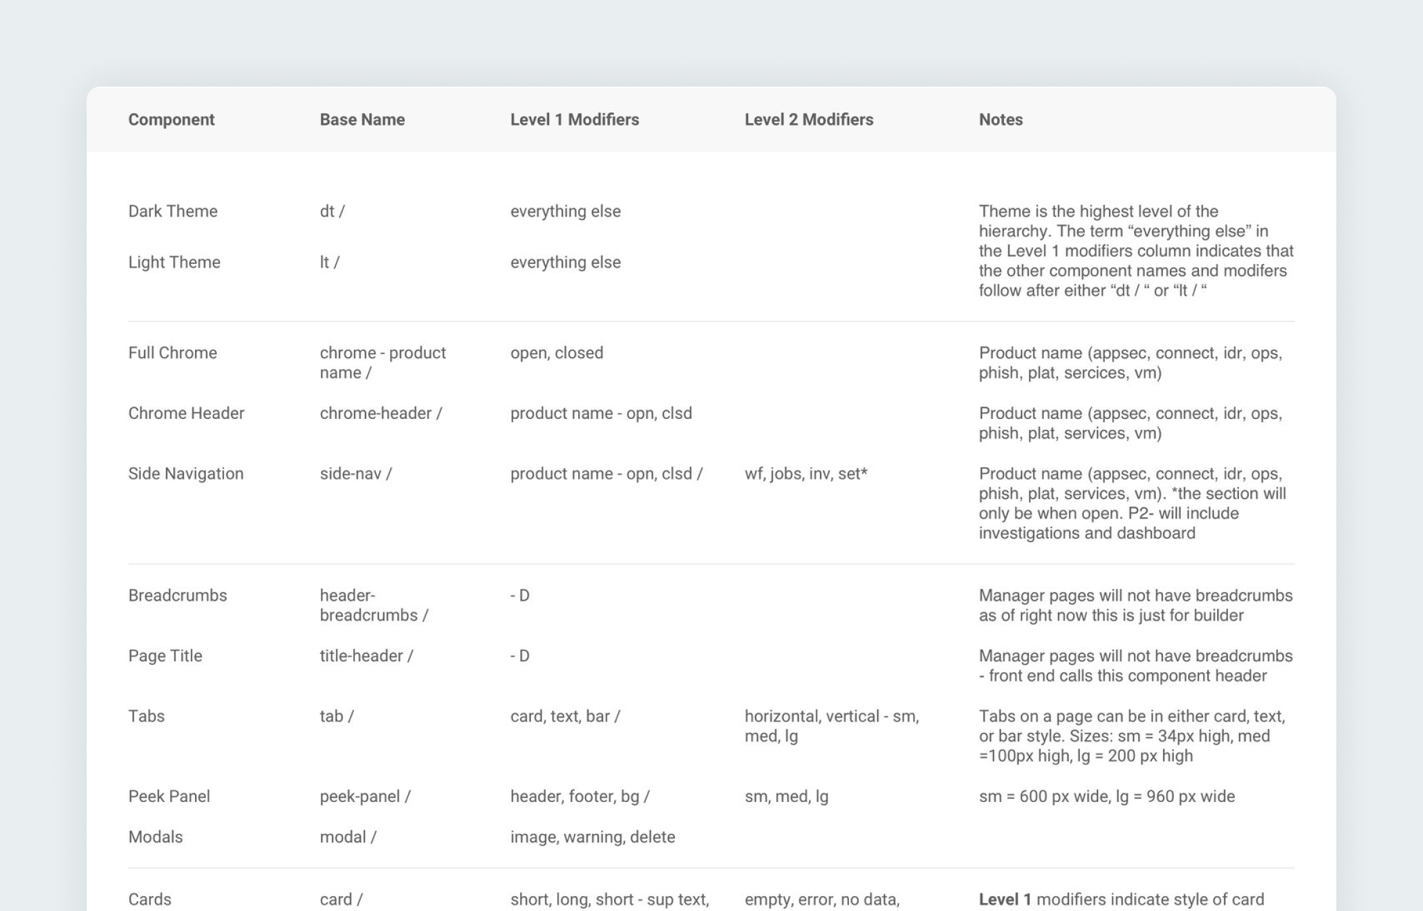Select the Side Navigation row label

[185, 474]
